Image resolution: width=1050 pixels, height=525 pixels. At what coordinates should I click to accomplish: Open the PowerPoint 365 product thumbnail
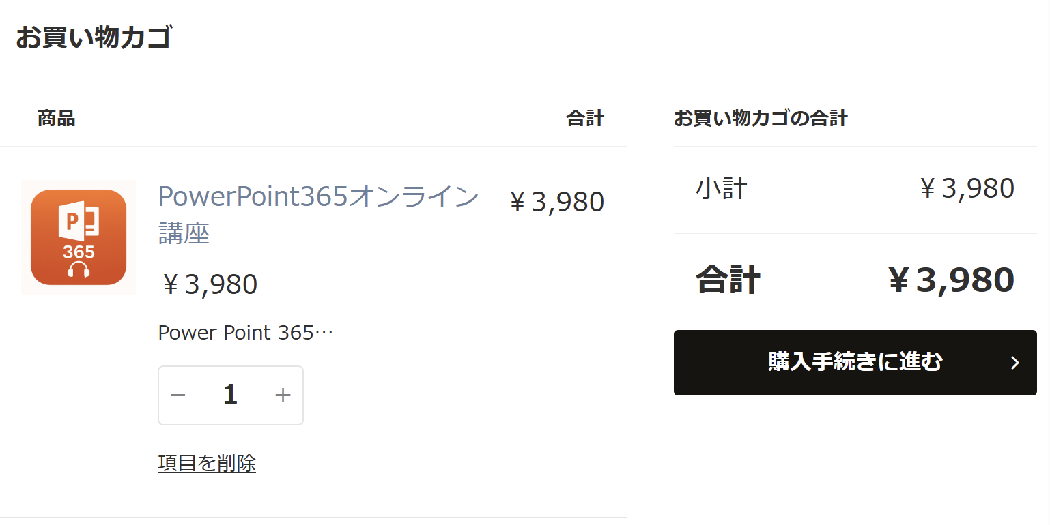(79, 237)
